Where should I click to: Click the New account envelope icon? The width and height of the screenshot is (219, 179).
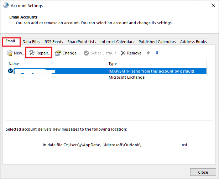pos(10,53)
